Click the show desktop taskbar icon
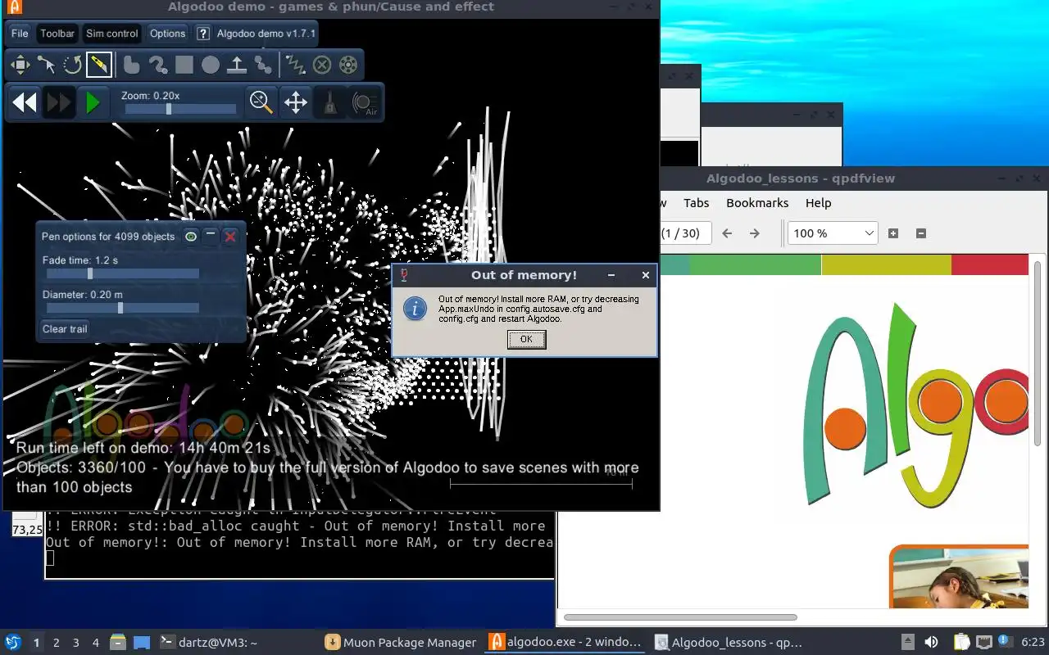Viewport: 1049px width, 655px height. 141,643
